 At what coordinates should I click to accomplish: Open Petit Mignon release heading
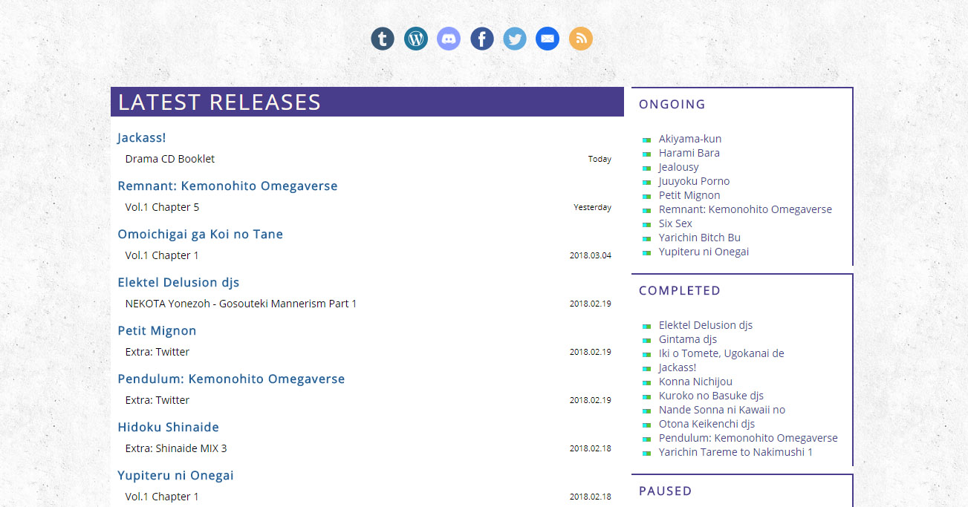pos(157,330)
